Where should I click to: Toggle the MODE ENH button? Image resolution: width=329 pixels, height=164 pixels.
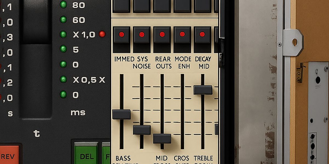coord(182,35)
